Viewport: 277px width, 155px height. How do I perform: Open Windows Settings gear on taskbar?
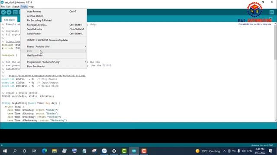point(114,151)
